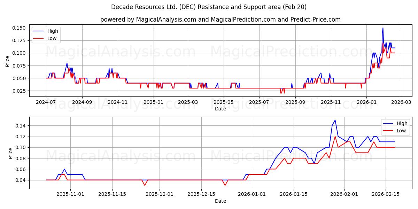Click the '2026-01' tick label in top chart

click(366, 102)
